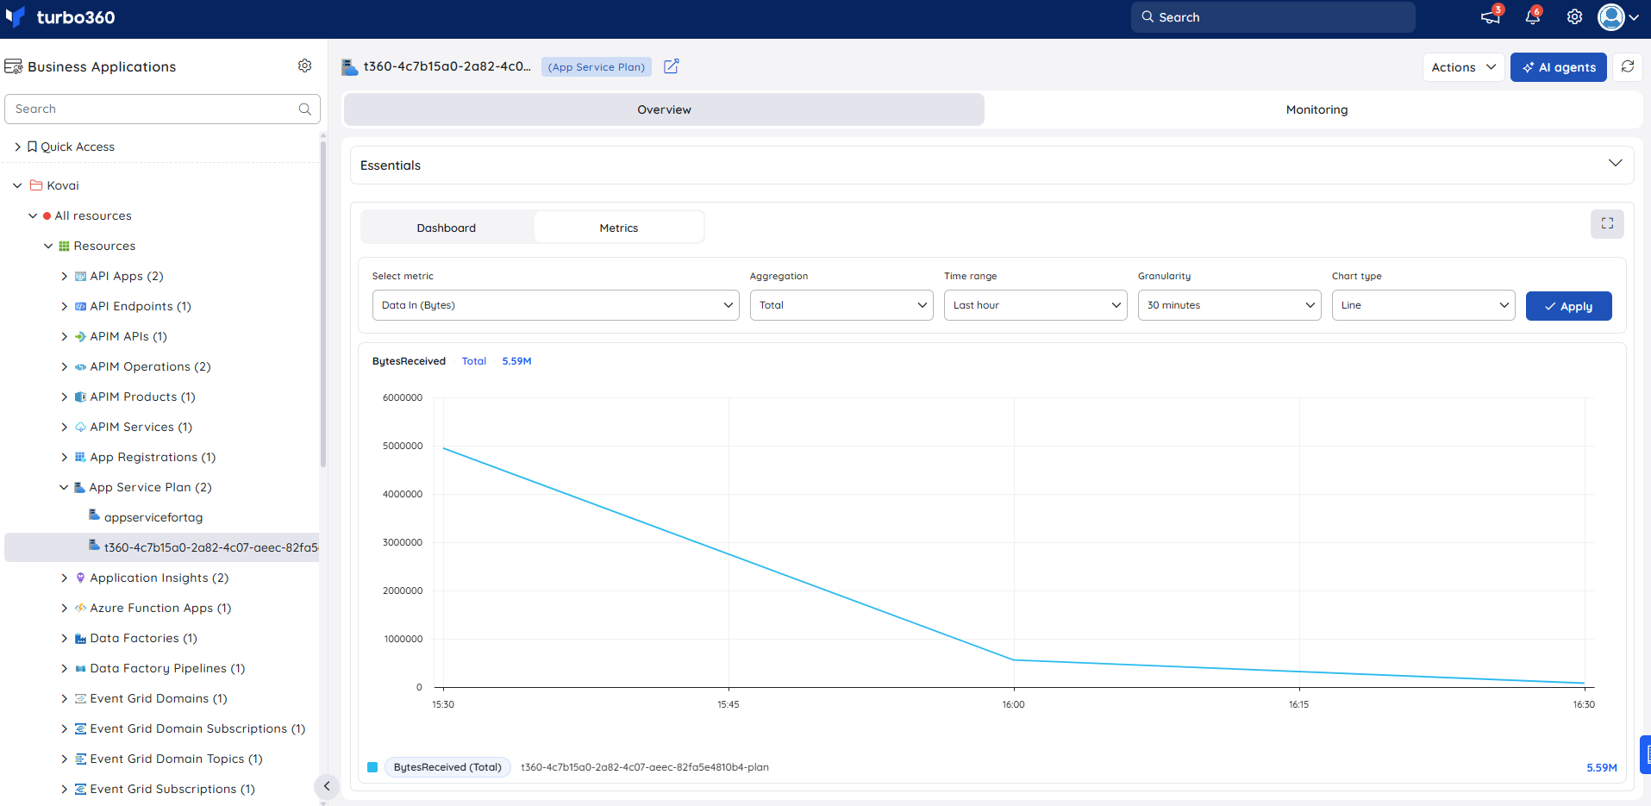Screen dimensions: 1651x806
Task: Collapse the sidebar with arrow button
Action: pos(327,786)
